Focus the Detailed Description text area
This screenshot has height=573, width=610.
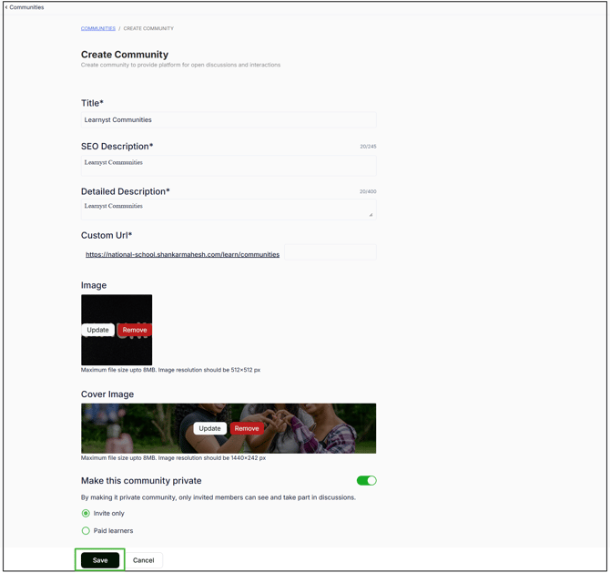[x=229, y=210]
